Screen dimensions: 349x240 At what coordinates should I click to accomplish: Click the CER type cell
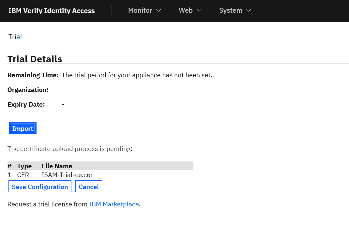pyautogui.click(x=23, y=175)
